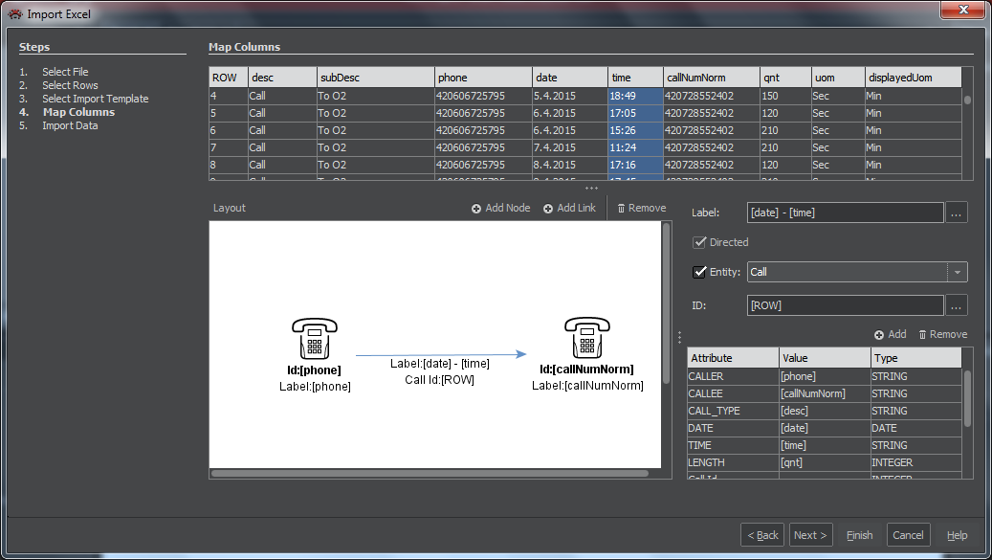Click the link arrow between phone nodes
This screenshot has height=560, width=992.
click(x=440, y=354)
